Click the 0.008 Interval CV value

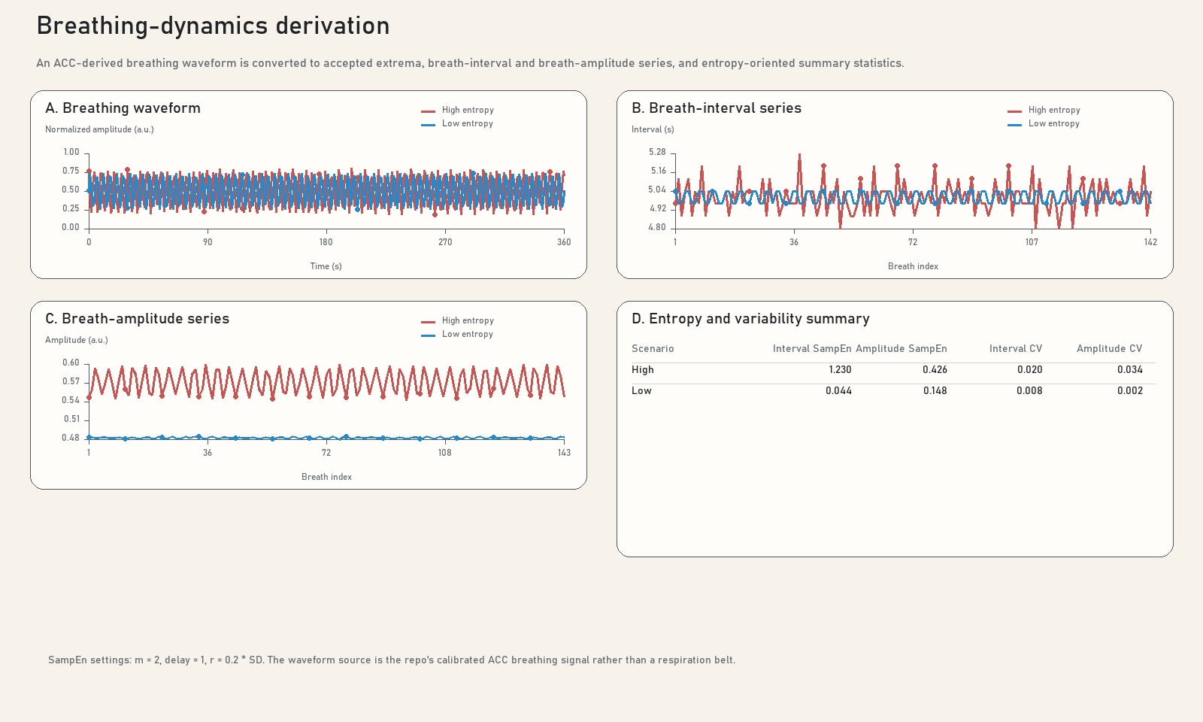[1029, 390]
